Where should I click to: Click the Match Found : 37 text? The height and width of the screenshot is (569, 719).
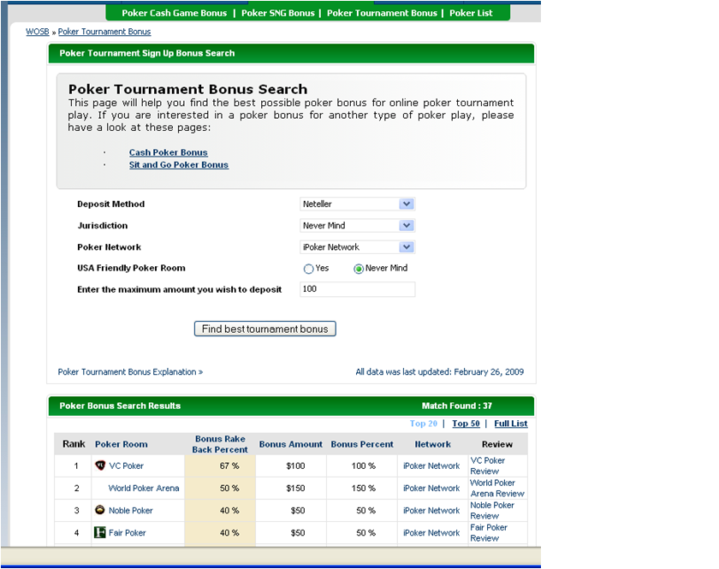(457, 406)
